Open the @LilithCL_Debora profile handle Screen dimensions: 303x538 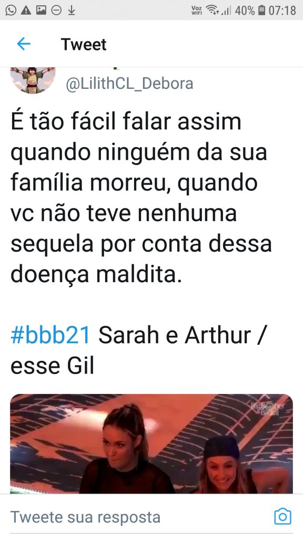[129, 84]
